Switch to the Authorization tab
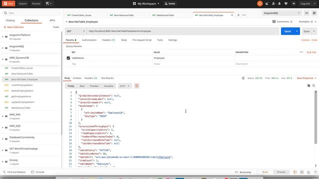Image resolution: width=319 pixels, height=179 pixels. pyautogui.click(x=89, y=40)
